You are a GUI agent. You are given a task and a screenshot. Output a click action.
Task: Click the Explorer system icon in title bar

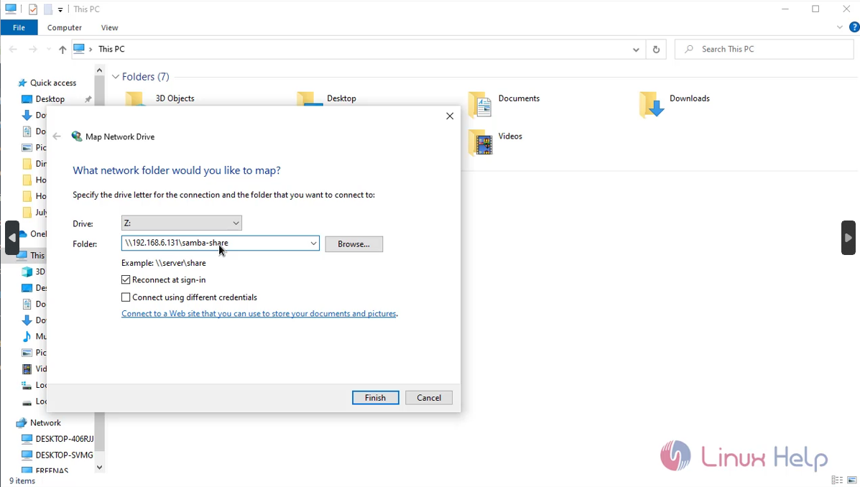(x=11, y=9)
